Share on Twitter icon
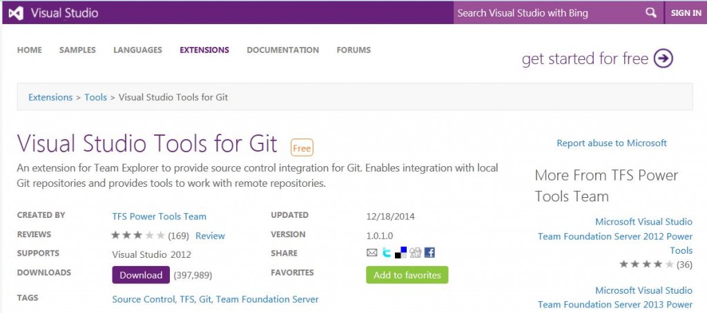Image resolution: width=707 pixels, height=313 pixels. [x=387, y=252]
